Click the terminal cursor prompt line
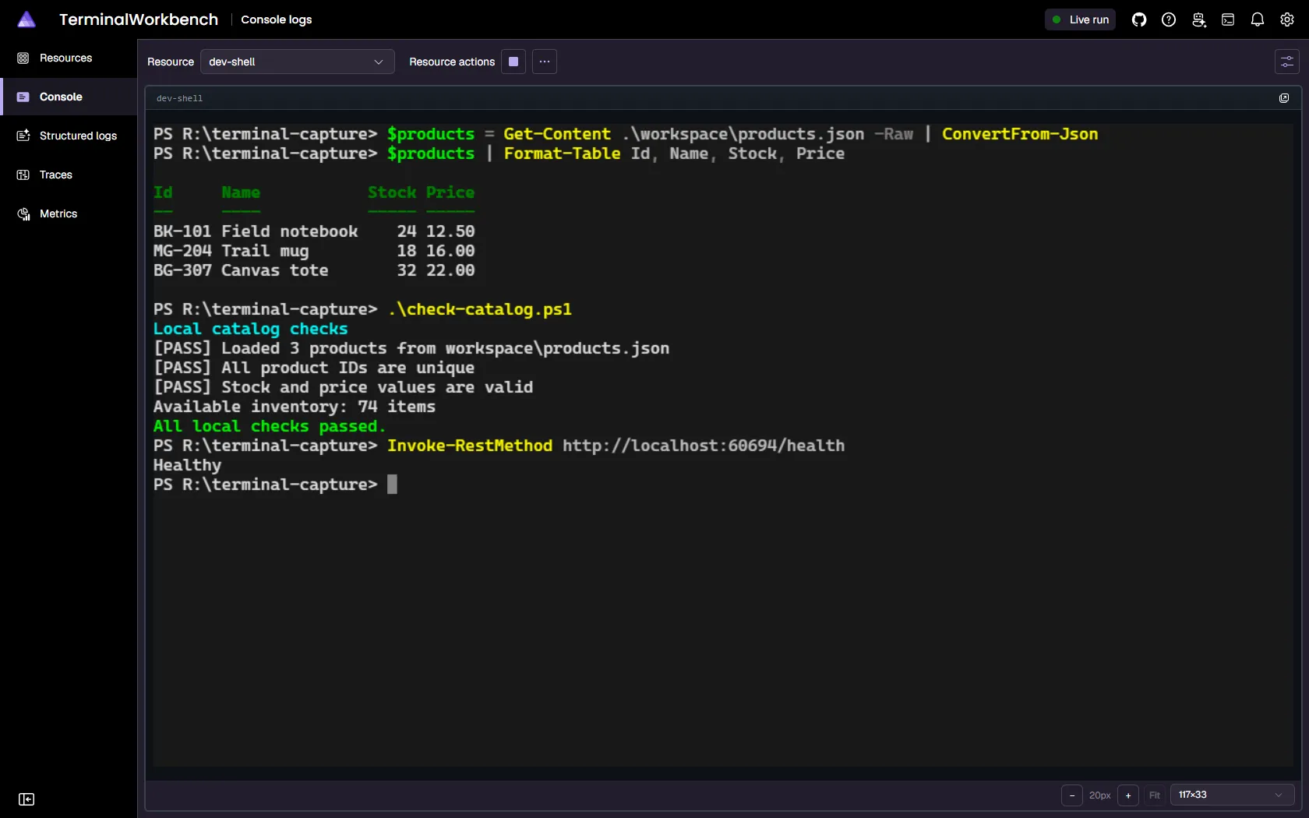The image size is (1309, 818). [x=275, y=485]
